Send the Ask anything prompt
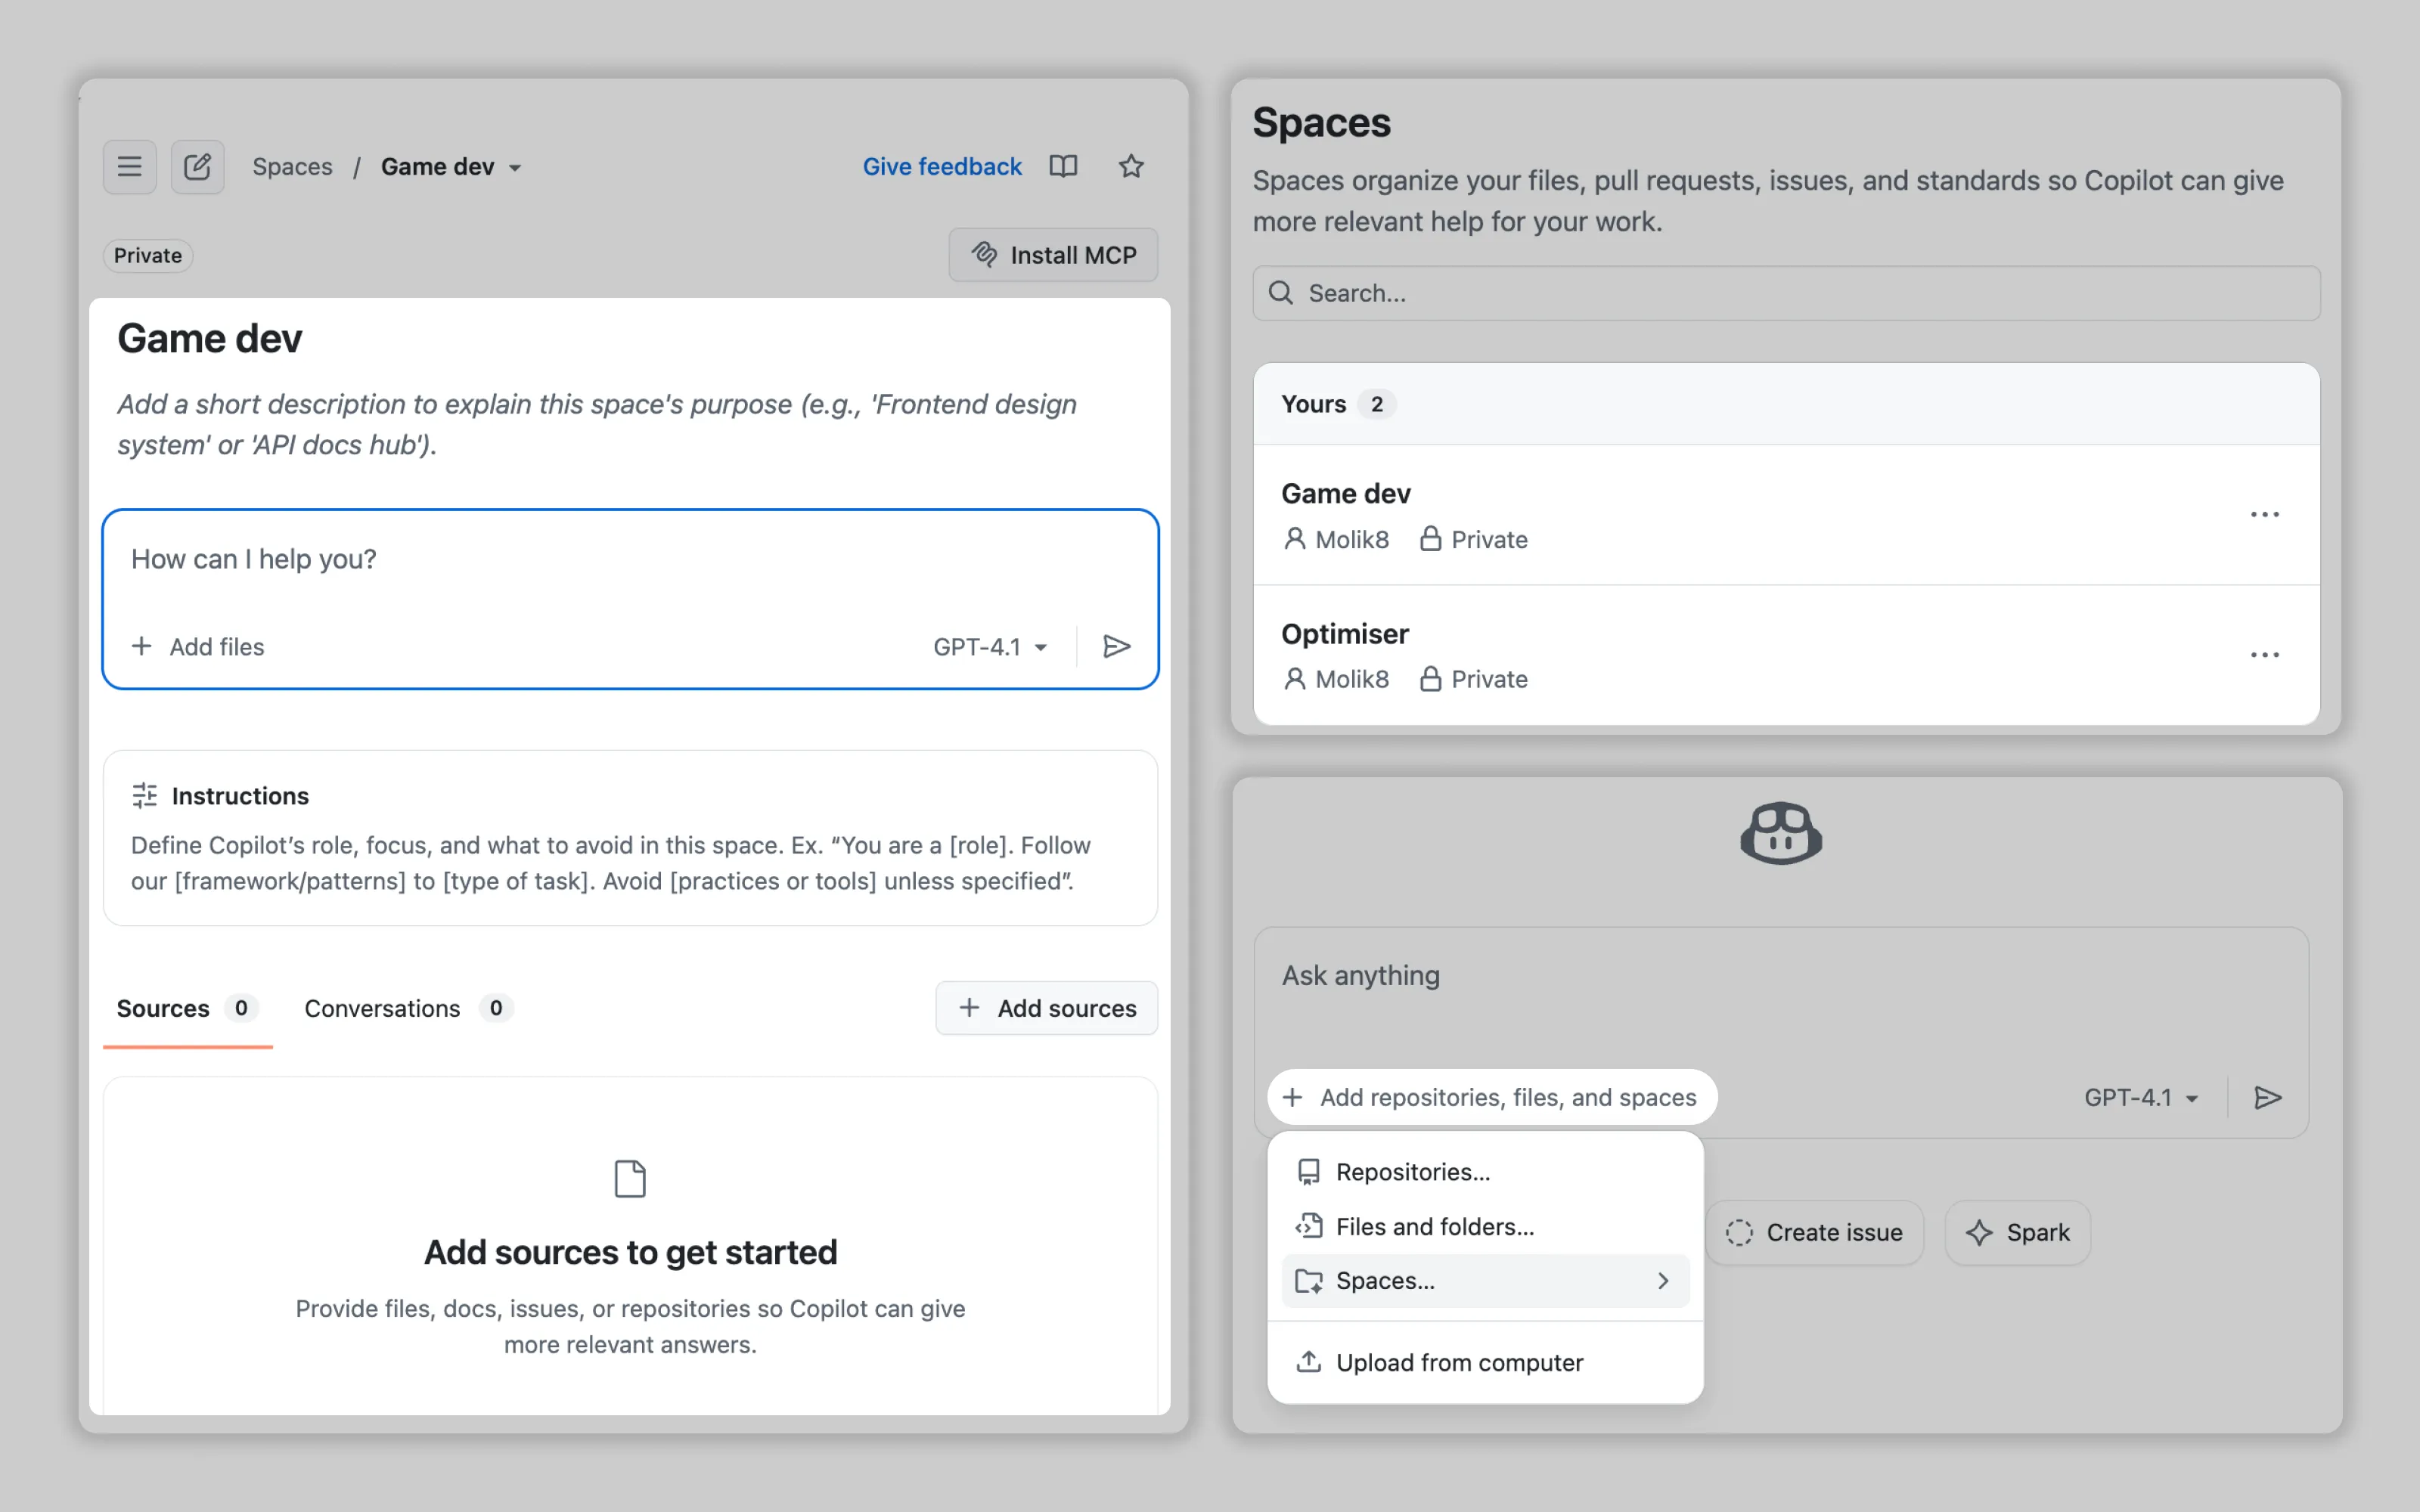Image resolution: width=2420 pixels, height=1512 pixels. (x=2267, y=1098)
